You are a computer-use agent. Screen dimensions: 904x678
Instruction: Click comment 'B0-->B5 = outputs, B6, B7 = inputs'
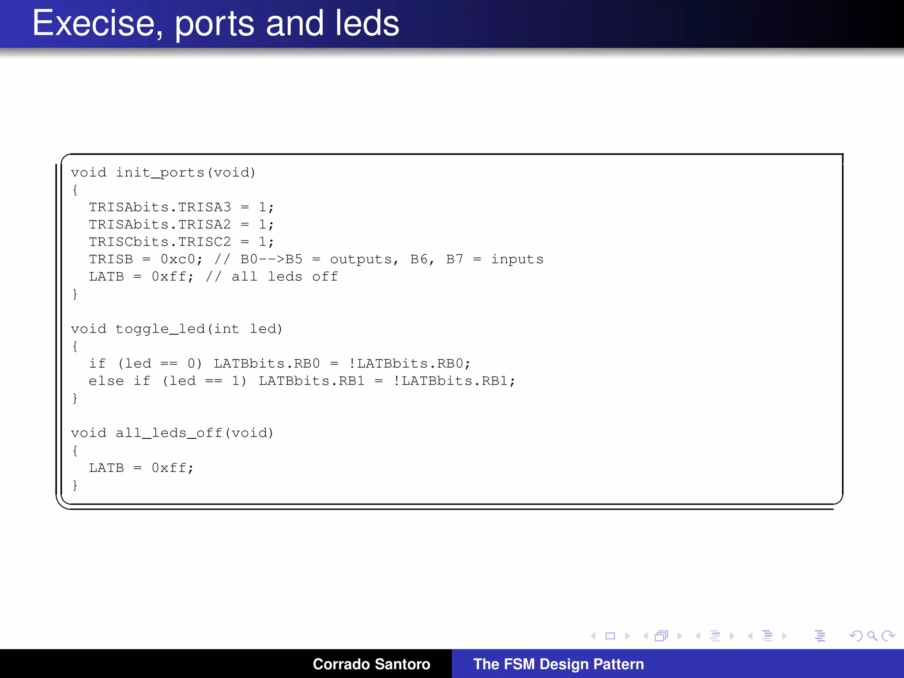click(392, 259)
